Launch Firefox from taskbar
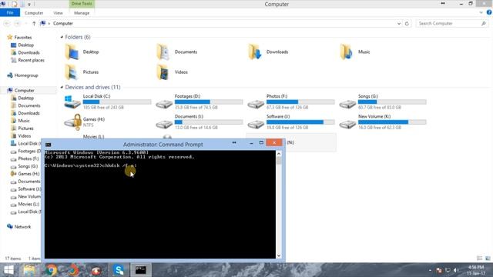Image resolution: width=493 pixels, height=277 pixels. click(73, 270)
